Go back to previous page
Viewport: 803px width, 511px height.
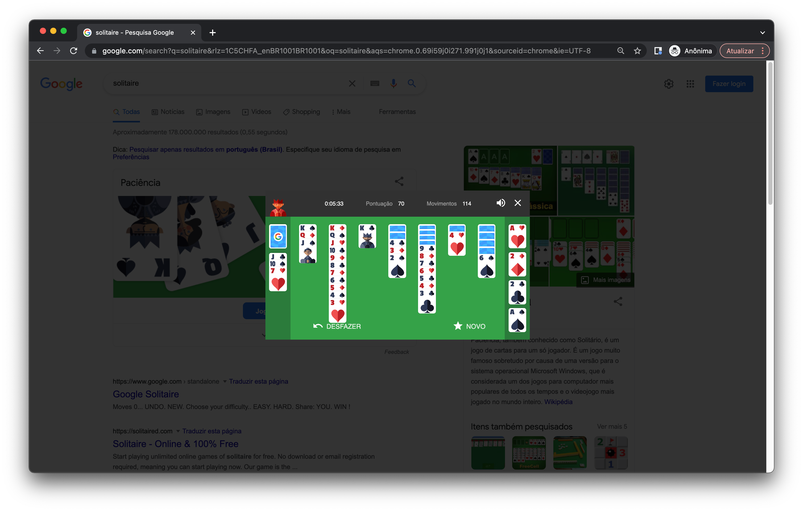(x=40, y=51)
